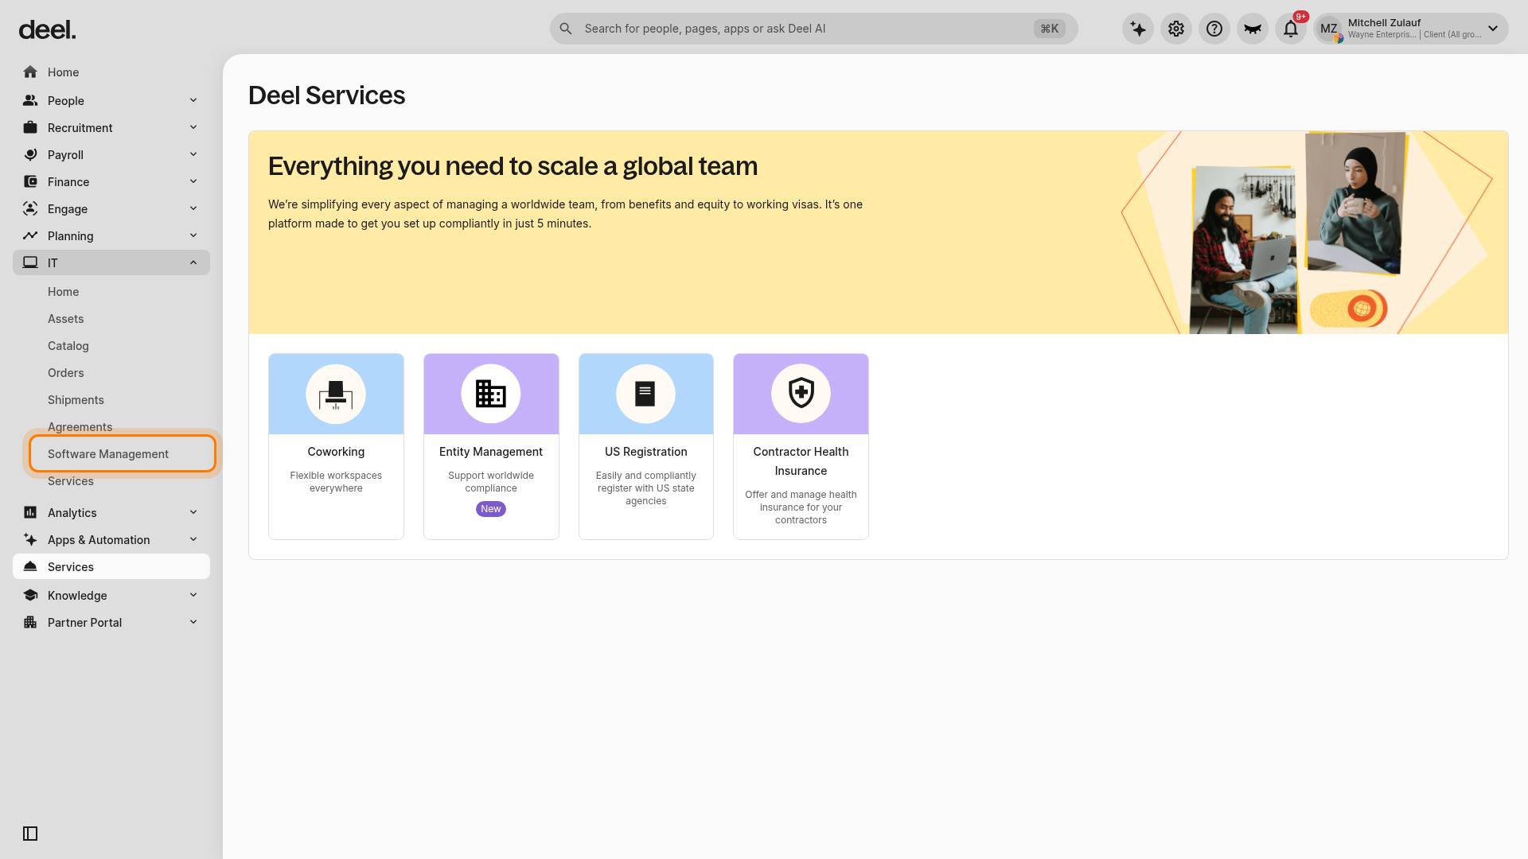Screen dimensions: 1528x859
Task: Open Software Management under IT
Action: 108,454
